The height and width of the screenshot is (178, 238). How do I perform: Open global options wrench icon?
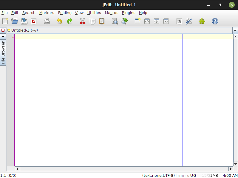(x=189, y=21)
